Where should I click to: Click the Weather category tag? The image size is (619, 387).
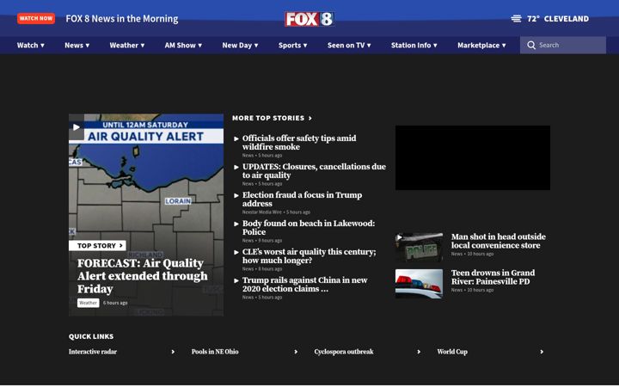point(88,303)
